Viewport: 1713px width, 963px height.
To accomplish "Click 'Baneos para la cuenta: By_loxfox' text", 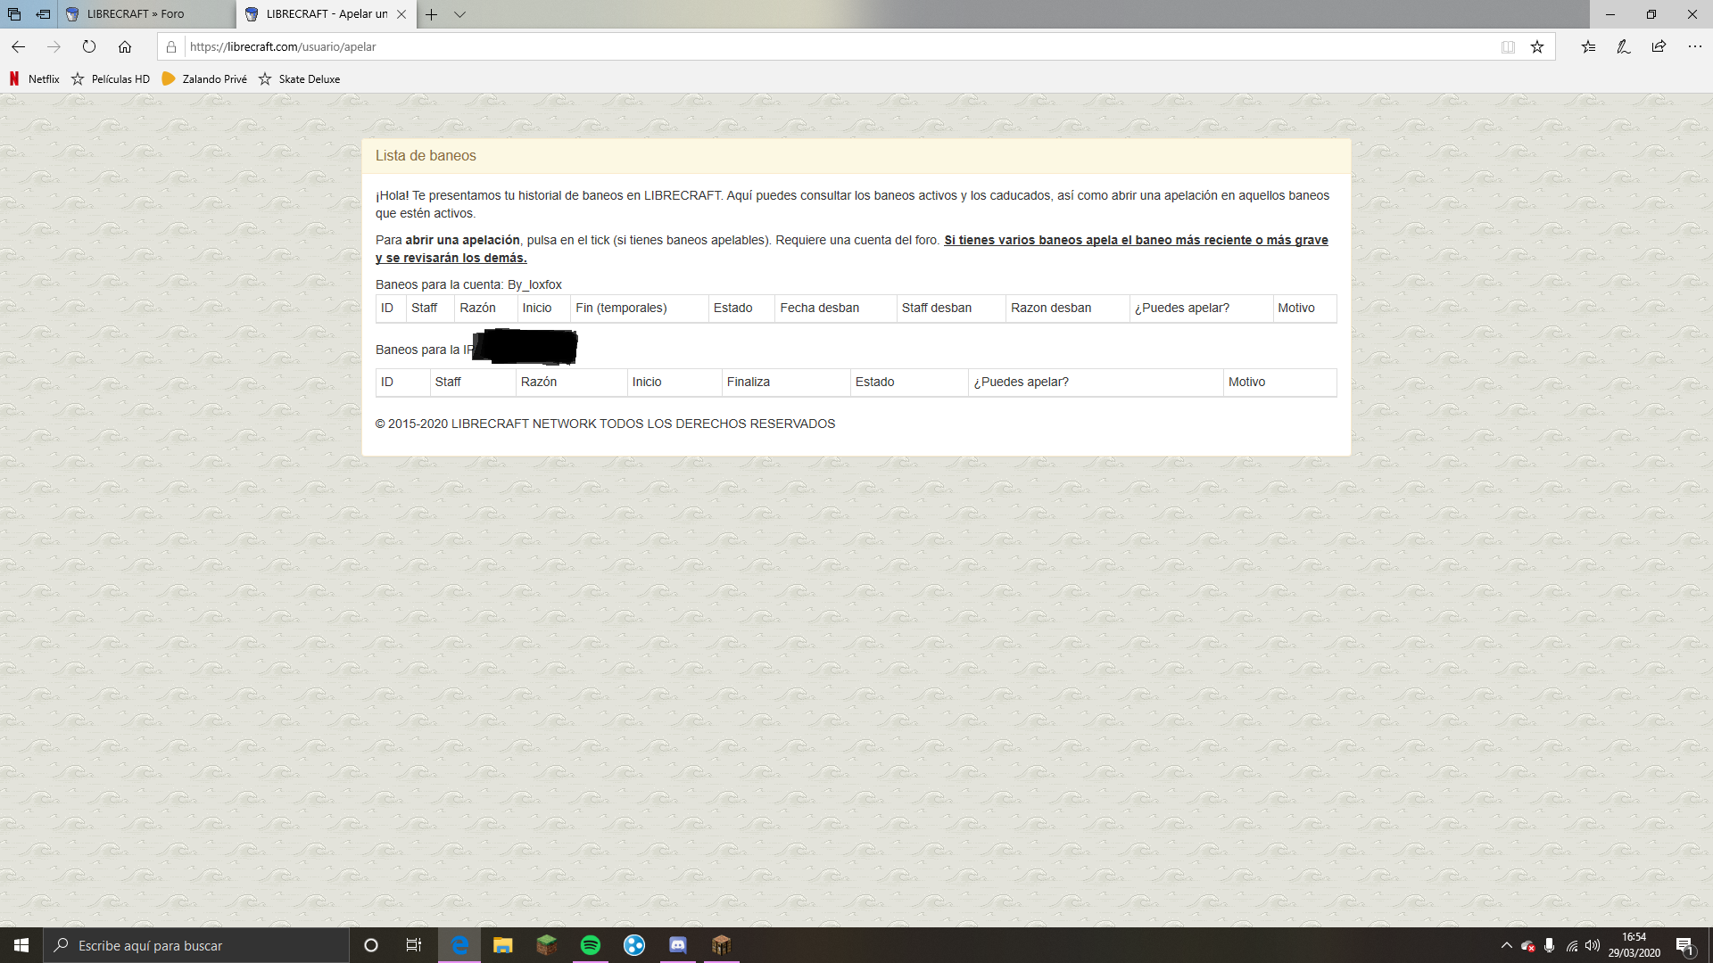I will (468, 285).
